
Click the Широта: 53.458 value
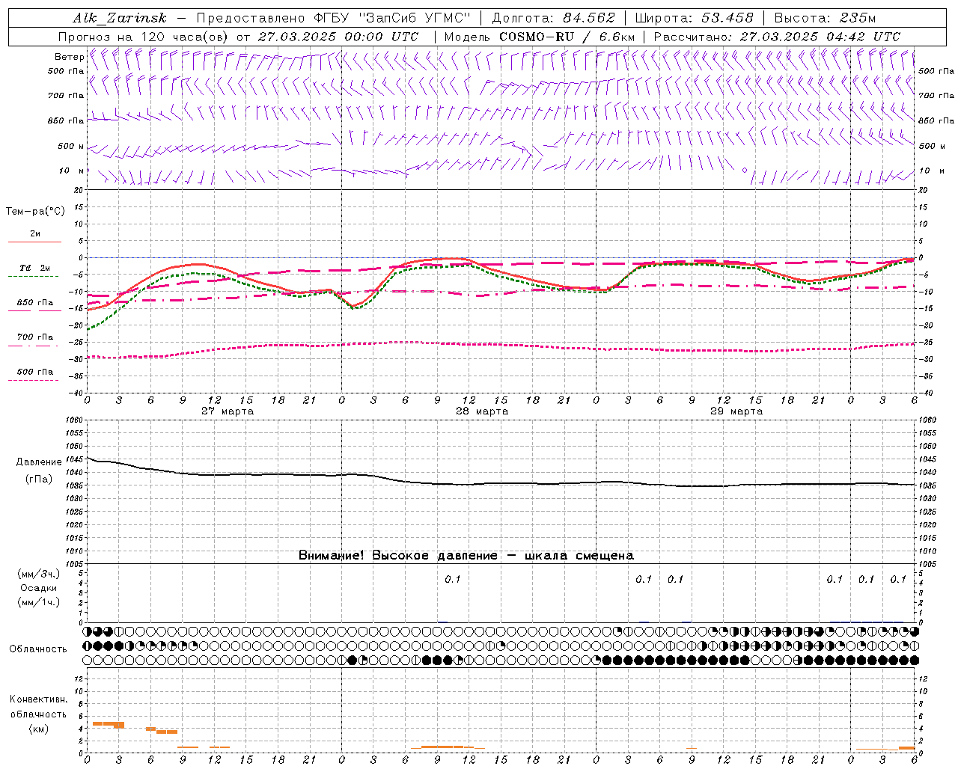pos(694,18)
